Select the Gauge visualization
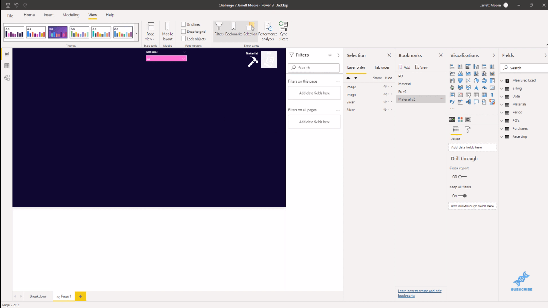548x308 pixels. tap(484, 88)
